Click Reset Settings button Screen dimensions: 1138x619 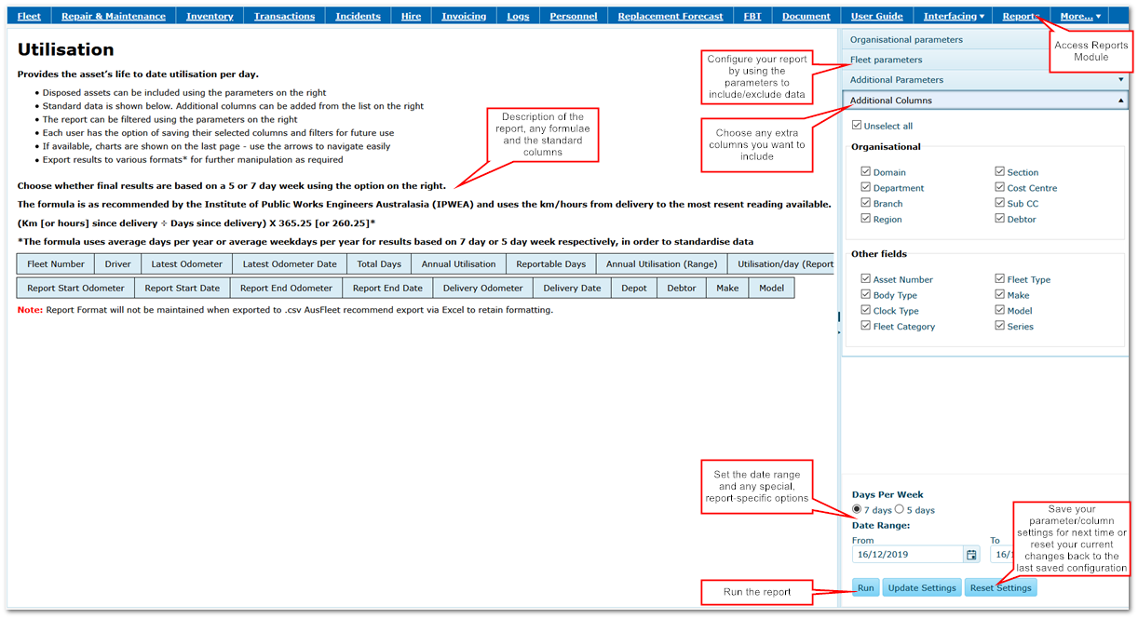pyautogui.click(x=1001, y=588)
